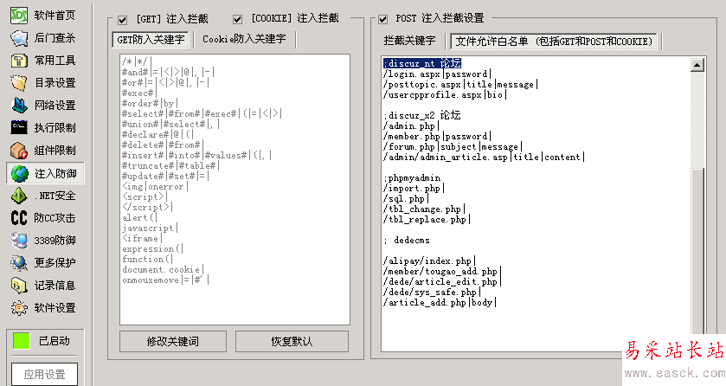Click the 修改关键词 button
This screenshot has width=726, height=386.
(x=173, y=342)
